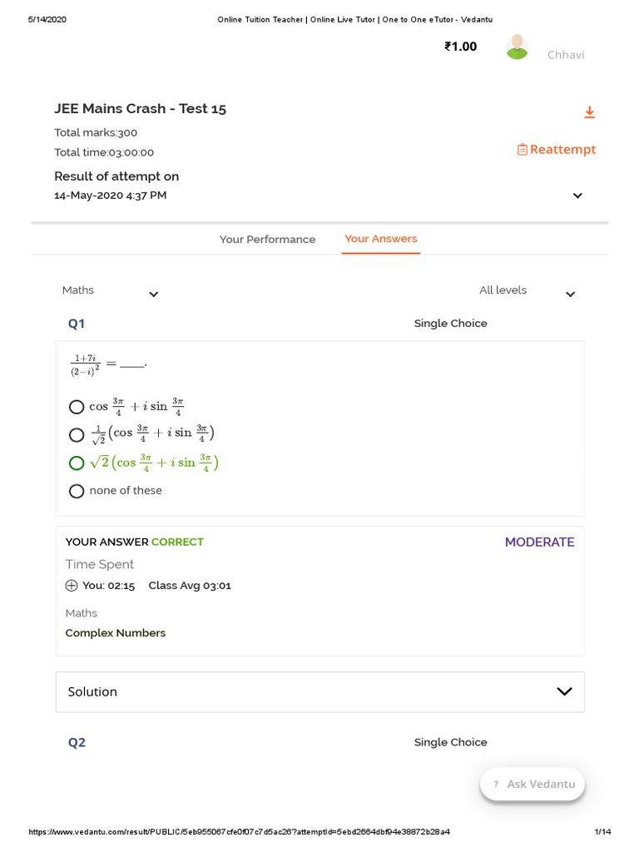Switch to Your Performance tab
639x852 pixels.
(267, 240)
